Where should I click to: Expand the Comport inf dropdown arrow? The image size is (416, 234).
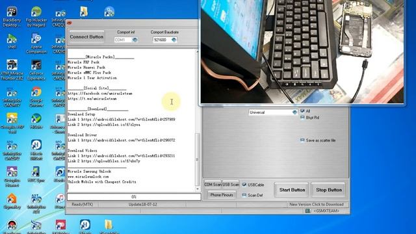pyautogui.click(x=135, y=40)
